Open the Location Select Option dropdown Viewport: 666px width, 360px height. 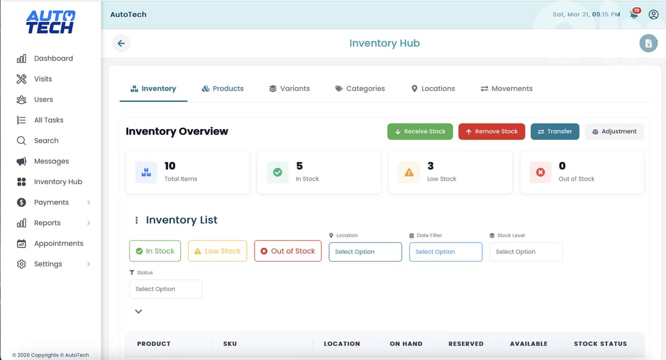point(365,251)
